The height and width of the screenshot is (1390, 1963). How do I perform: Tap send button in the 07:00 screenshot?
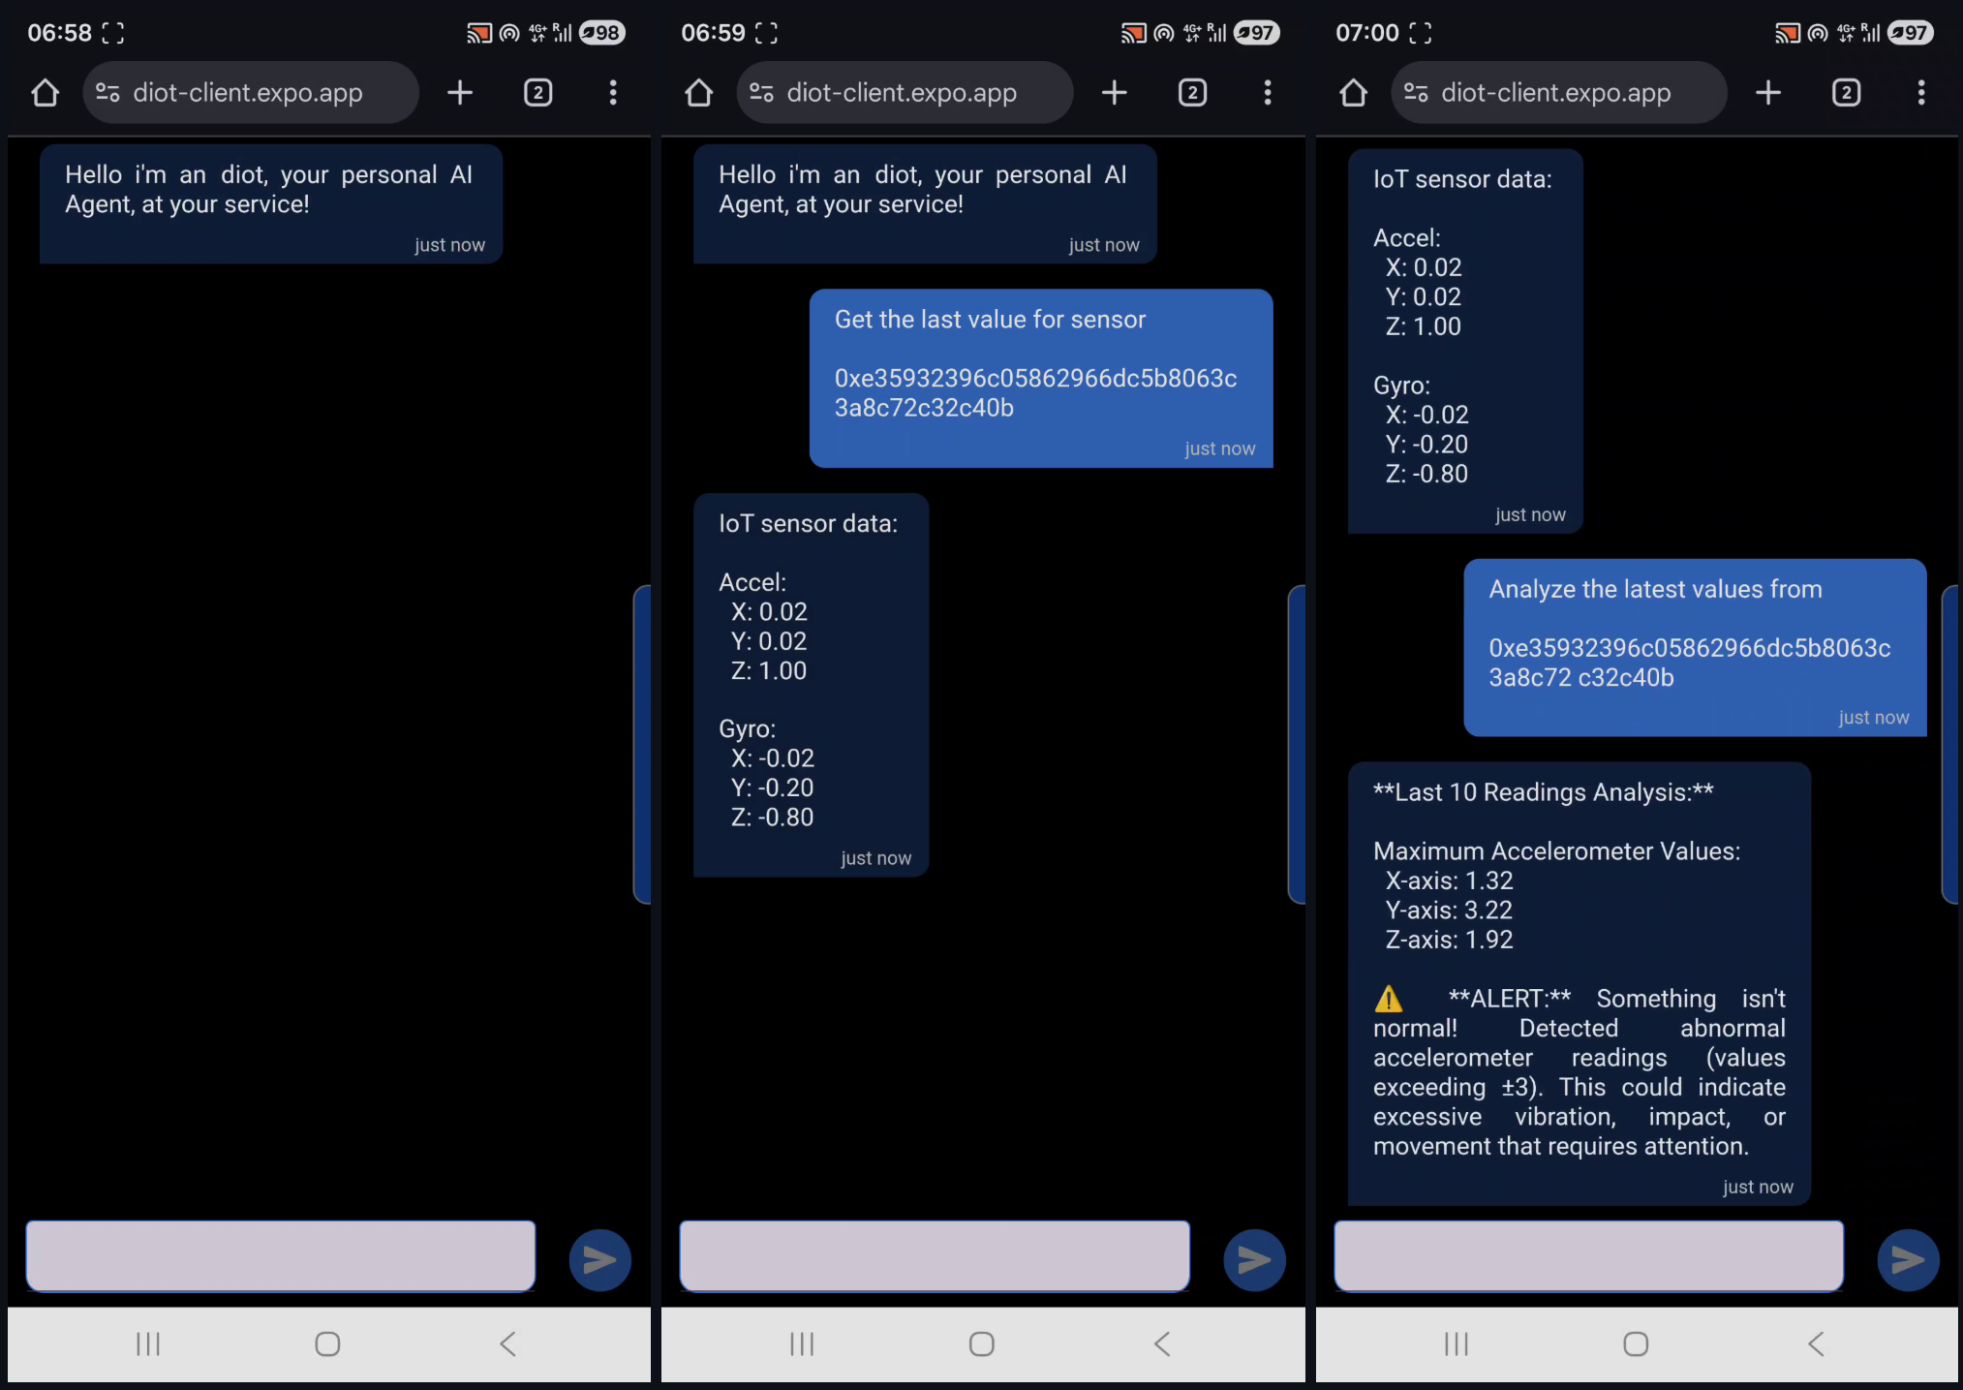coord(1908,1259)
